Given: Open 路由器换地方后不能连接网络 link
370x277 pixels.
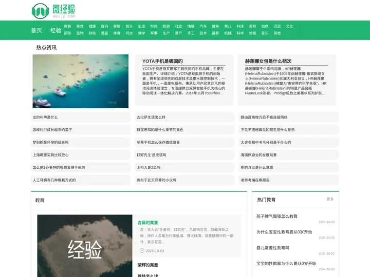Looking at the screenshot, I should (x=264, y=117).
